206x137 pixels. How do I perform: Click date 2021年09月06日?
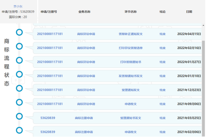pos(189,104)
